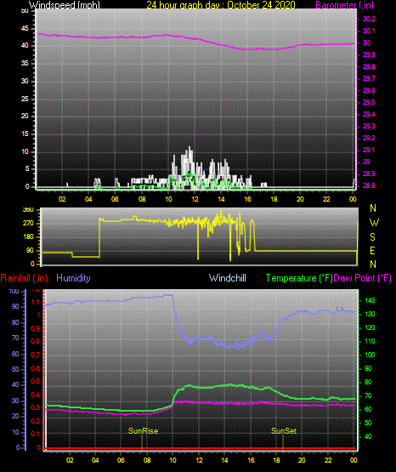This screenshot has height=472, width=396.
Task: Click hour label 12 under windspeed graph
Action: coord(195,199)
